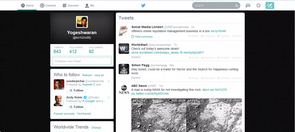Open Andy Rubin's avatar
The image size is (295, 132).
tap(59, 101)
